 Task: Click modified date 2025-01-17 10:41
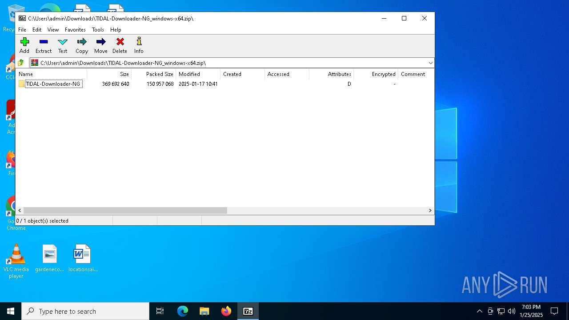click(x=198, y=84)
